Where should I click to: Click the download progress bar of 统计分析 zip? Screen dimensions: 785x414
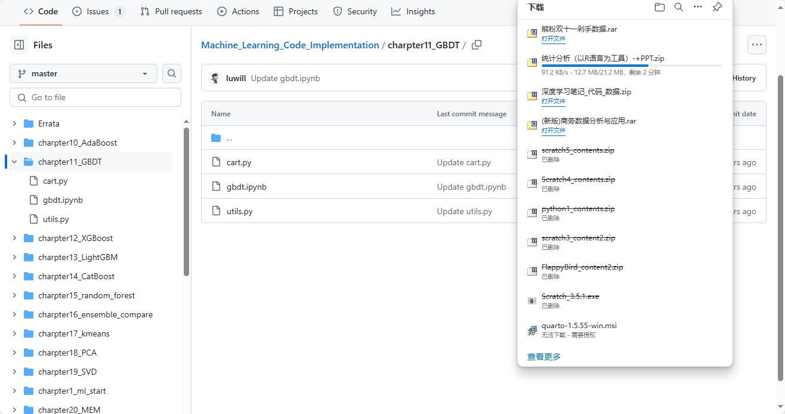[x=632, y=66]
